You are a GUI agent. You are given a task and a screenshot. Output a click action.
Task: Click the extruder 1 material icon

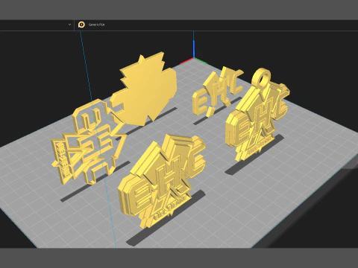pyautogui.click(x=81, y=25)
